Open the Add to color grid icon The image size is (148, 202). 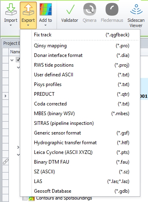[x=46, y=9]
